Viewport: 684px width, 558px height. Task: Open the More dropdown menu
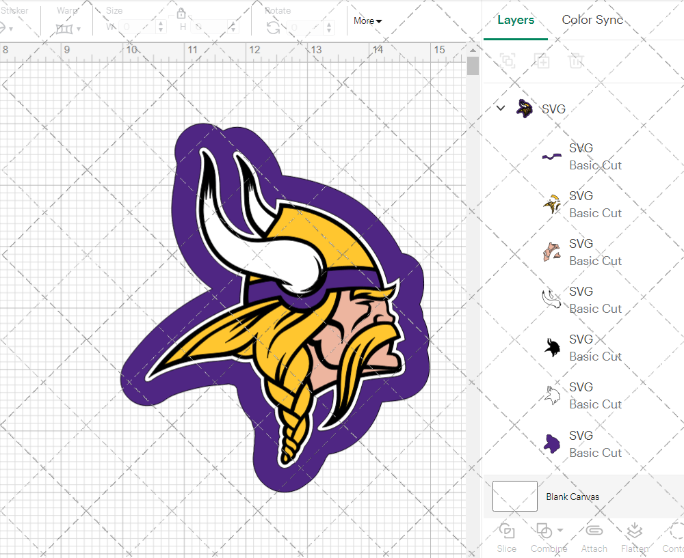click(x=367, y=20)
